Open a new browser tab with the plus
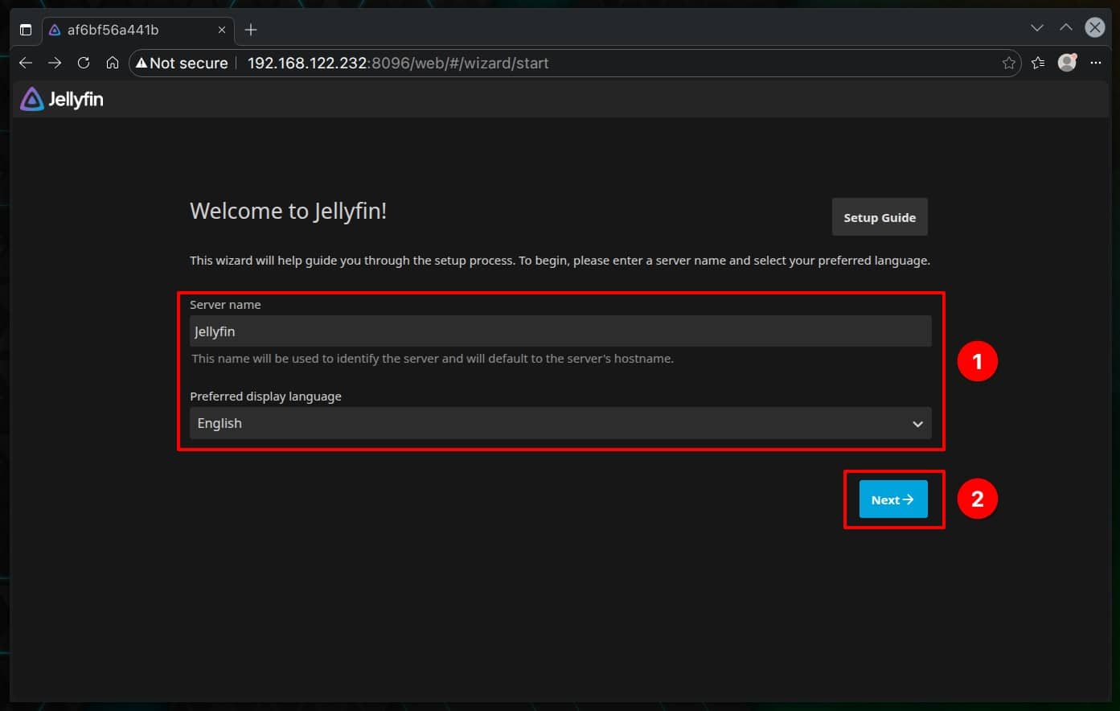This screenshot has width=1120, height=711. point(250,29)
